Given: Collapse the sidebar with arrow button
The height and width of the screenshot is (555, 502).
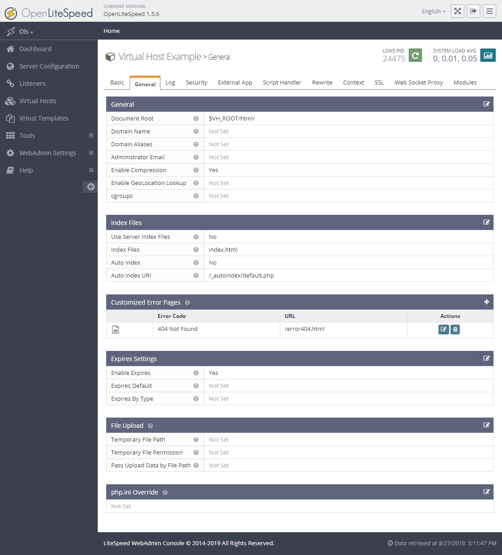Looking at the screenshot, I should tap(91, 187).
